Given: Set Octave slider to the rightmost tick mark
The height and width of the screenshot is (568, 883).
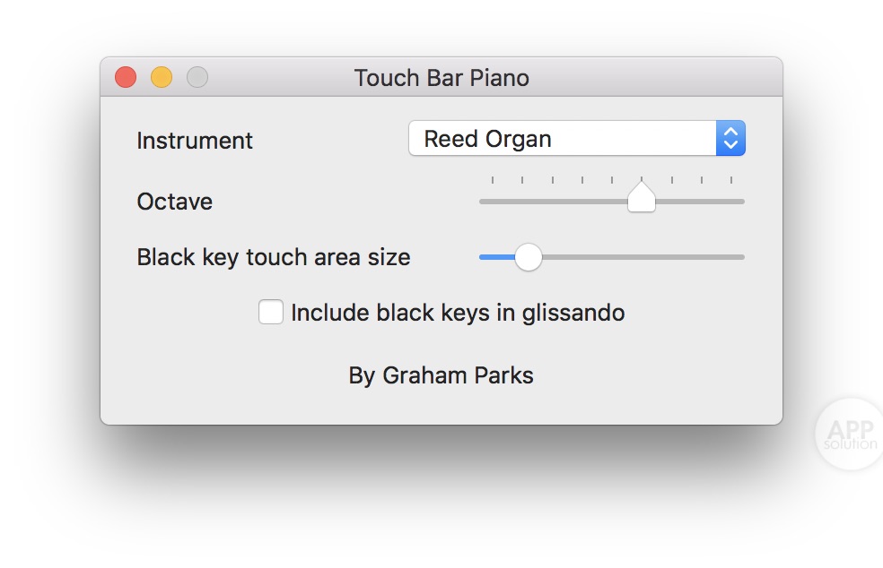Looking at the screenshot, I should click(731, 201).
